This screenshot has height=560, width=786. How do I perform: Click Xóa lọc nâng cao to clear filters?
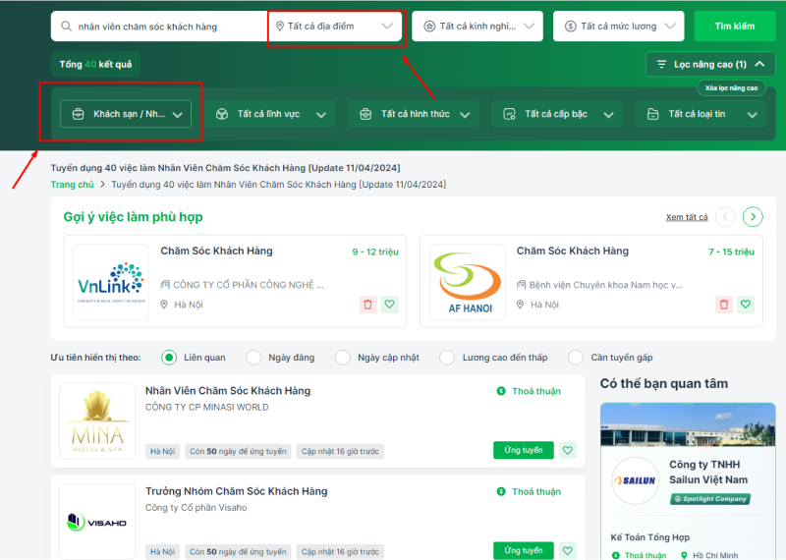[731, 88]
